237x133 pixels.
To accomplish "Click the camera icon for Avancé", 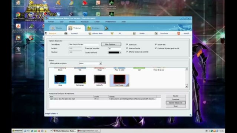I will [x=66, y=33].
